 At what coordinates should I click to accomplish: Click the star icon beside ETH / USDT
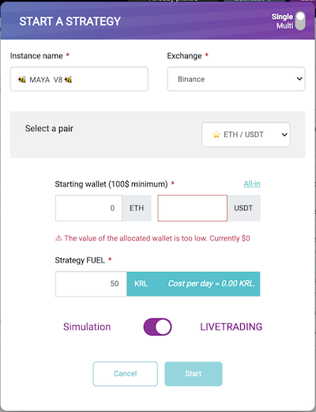point(216,134)
